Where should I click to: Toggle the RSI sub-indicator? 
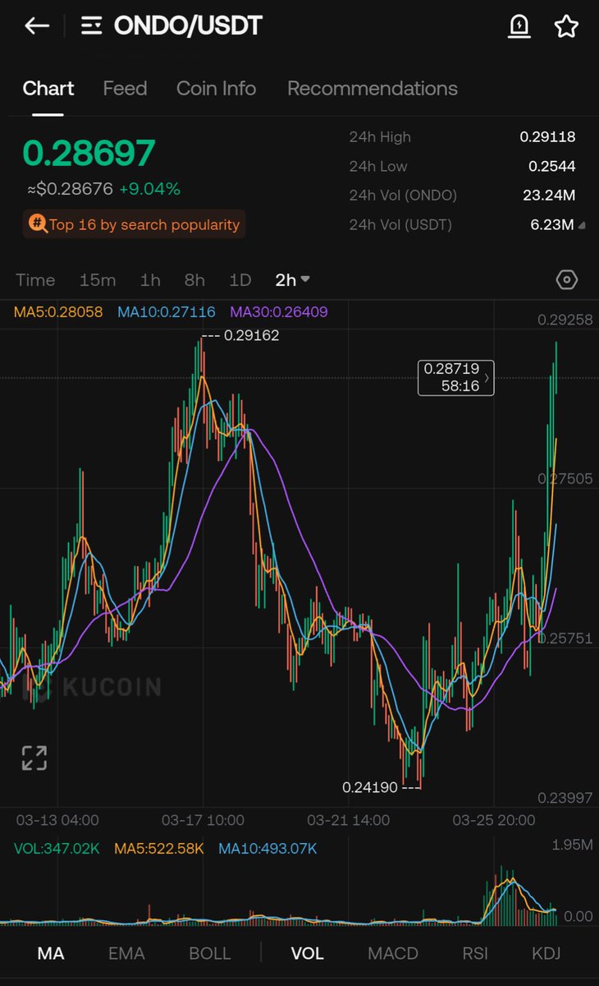pyautogui.click(x=475, y=953)
